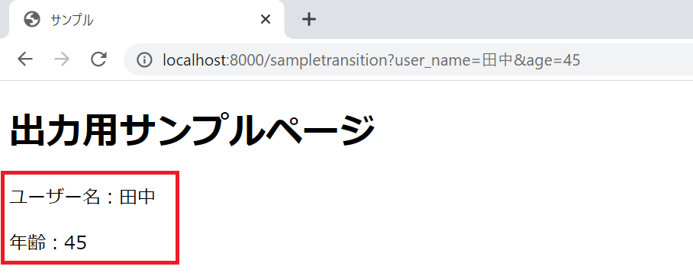Go forward with the right arrow button
Screen dimensions: 693x276
[x=61, y=59]
